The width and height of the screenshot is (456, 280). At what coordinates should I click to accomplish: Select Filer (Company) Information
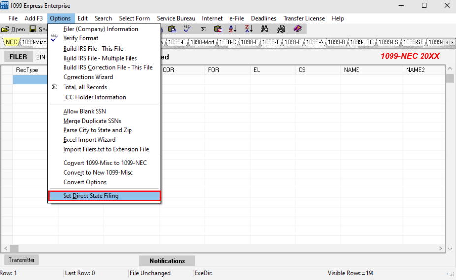tap(104, 29)
